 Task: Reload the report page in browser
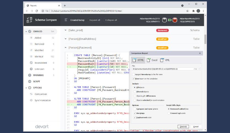(37, 11)
